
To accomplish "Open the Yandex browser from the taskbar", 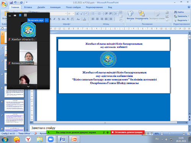I will [28, 140].
